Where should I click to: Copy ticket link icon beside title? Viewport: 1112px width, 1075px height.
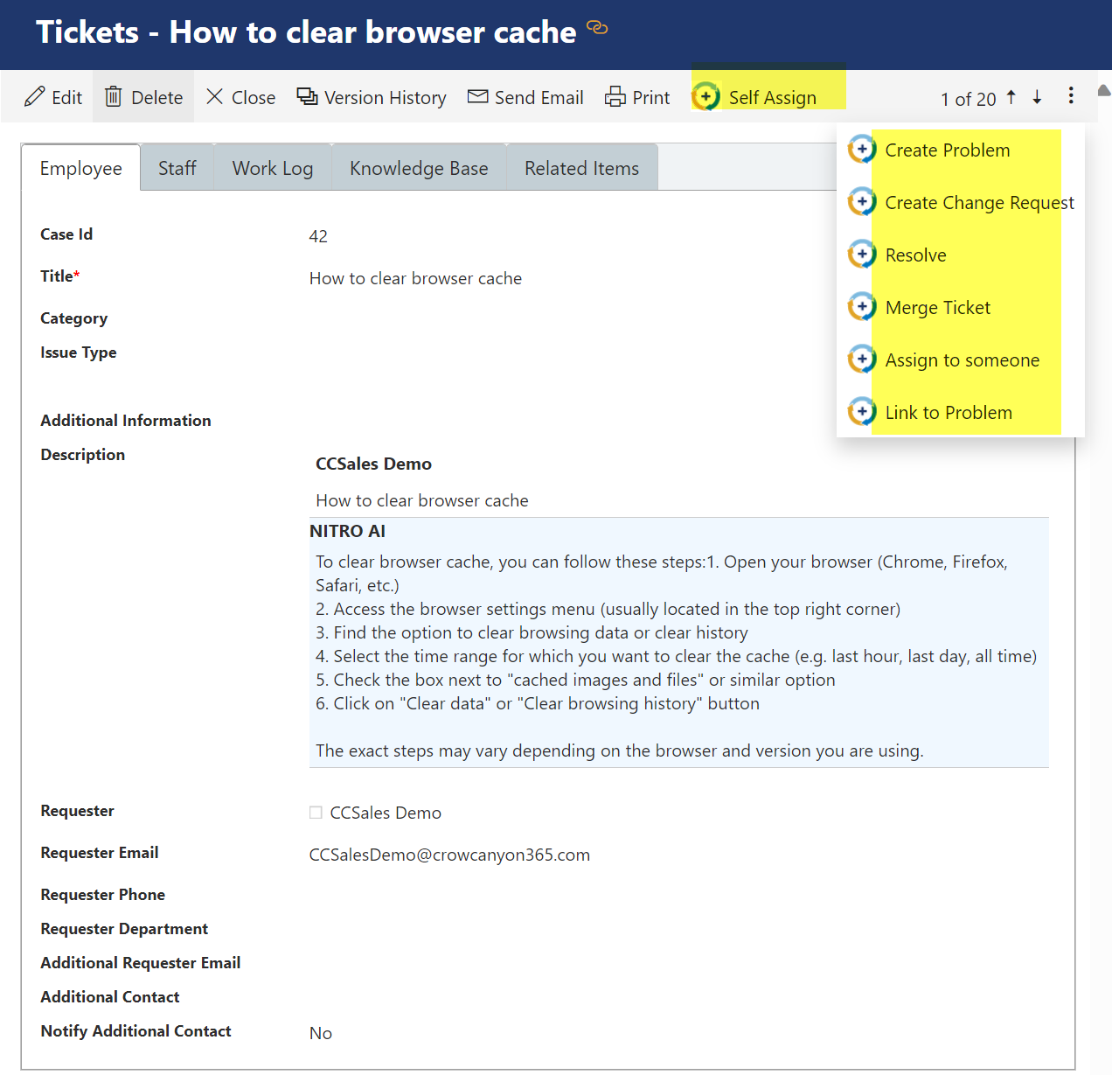pos(597,28)
